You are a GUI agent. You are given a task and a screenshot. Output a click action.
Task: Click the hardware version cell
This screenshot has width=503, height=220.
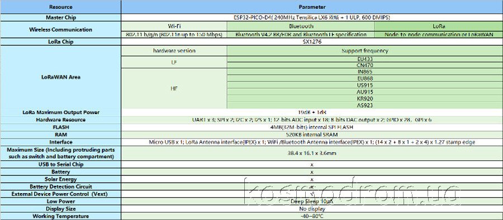coord(174,51)
